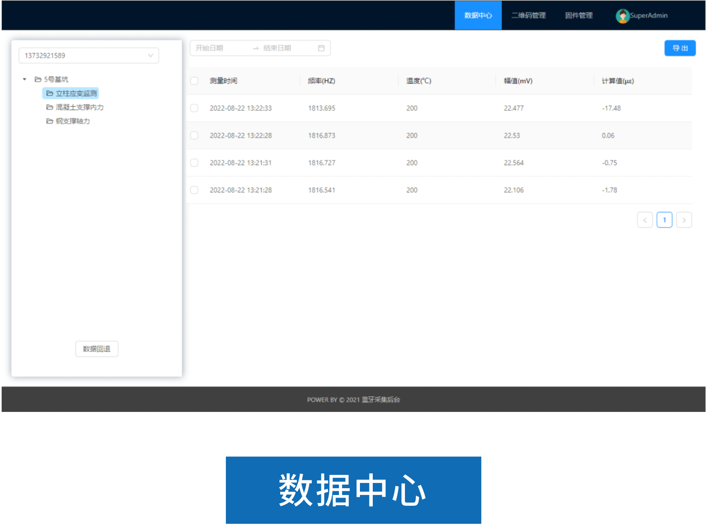The height and width of the screenshot is (525, 707).
Task: Click the 测量时间 column header
Action: [x=223, y=81]
